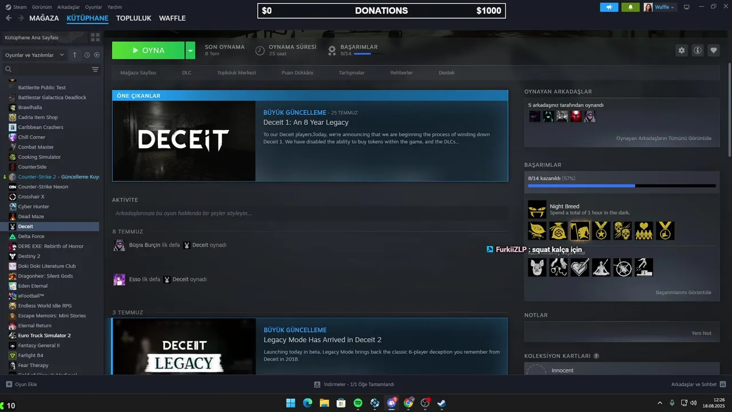This screenshot has height=412, width=732.
Task: Click the library search magnifier icon
Action: (9, 69)
